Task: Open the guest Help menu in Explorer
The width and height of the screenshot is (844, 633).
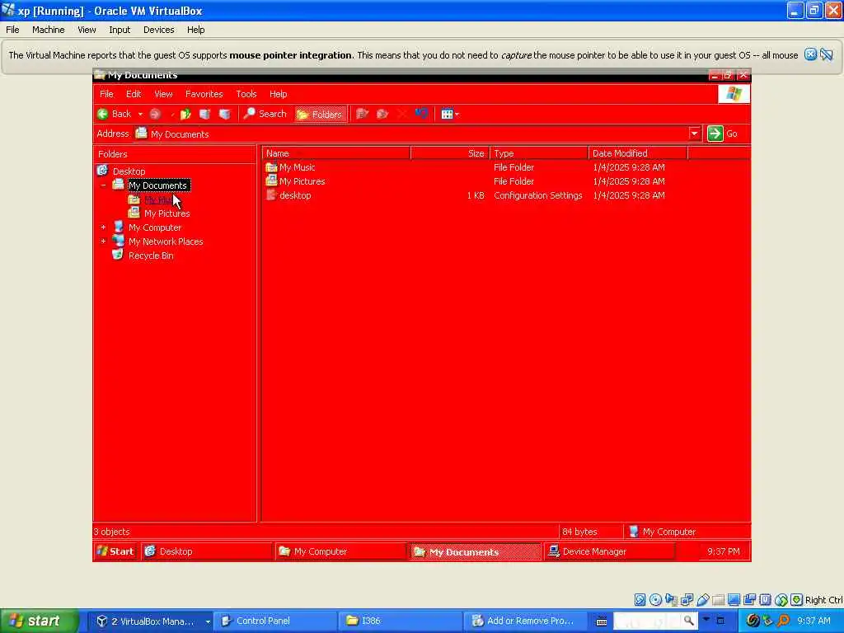Action: click(279, 94)
